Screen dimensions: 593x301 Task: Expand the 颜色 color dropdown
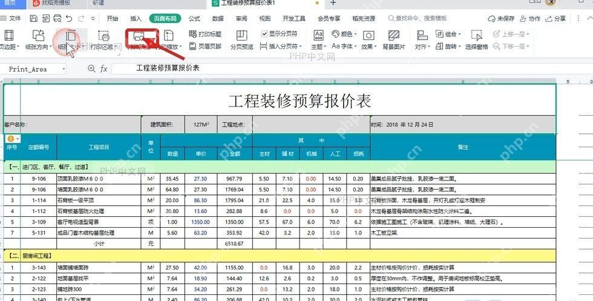[x=355, y=35]
